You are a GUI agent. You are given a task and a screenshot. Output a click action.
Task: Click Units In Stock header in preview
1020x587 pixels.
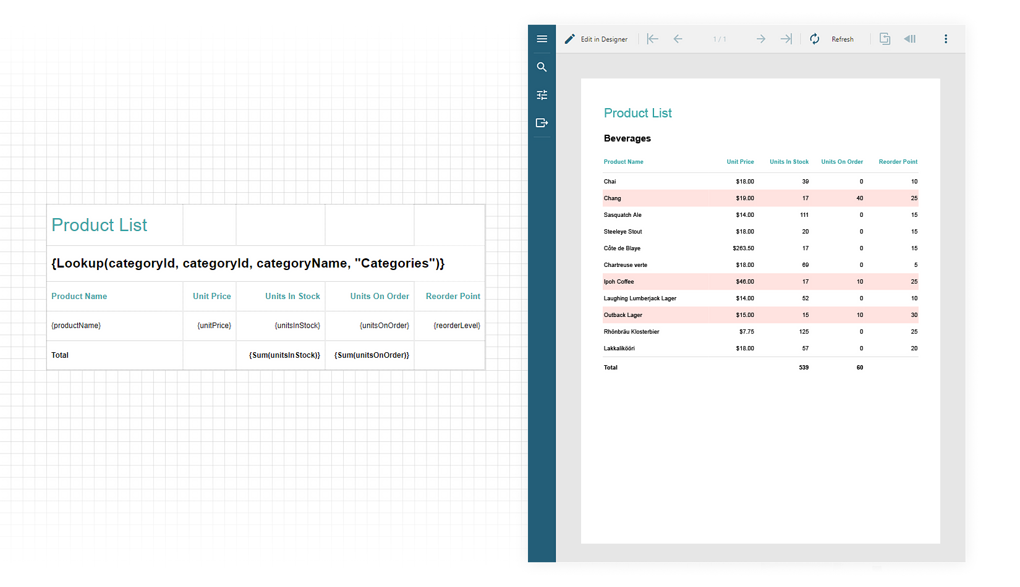(x=789, y=162)
